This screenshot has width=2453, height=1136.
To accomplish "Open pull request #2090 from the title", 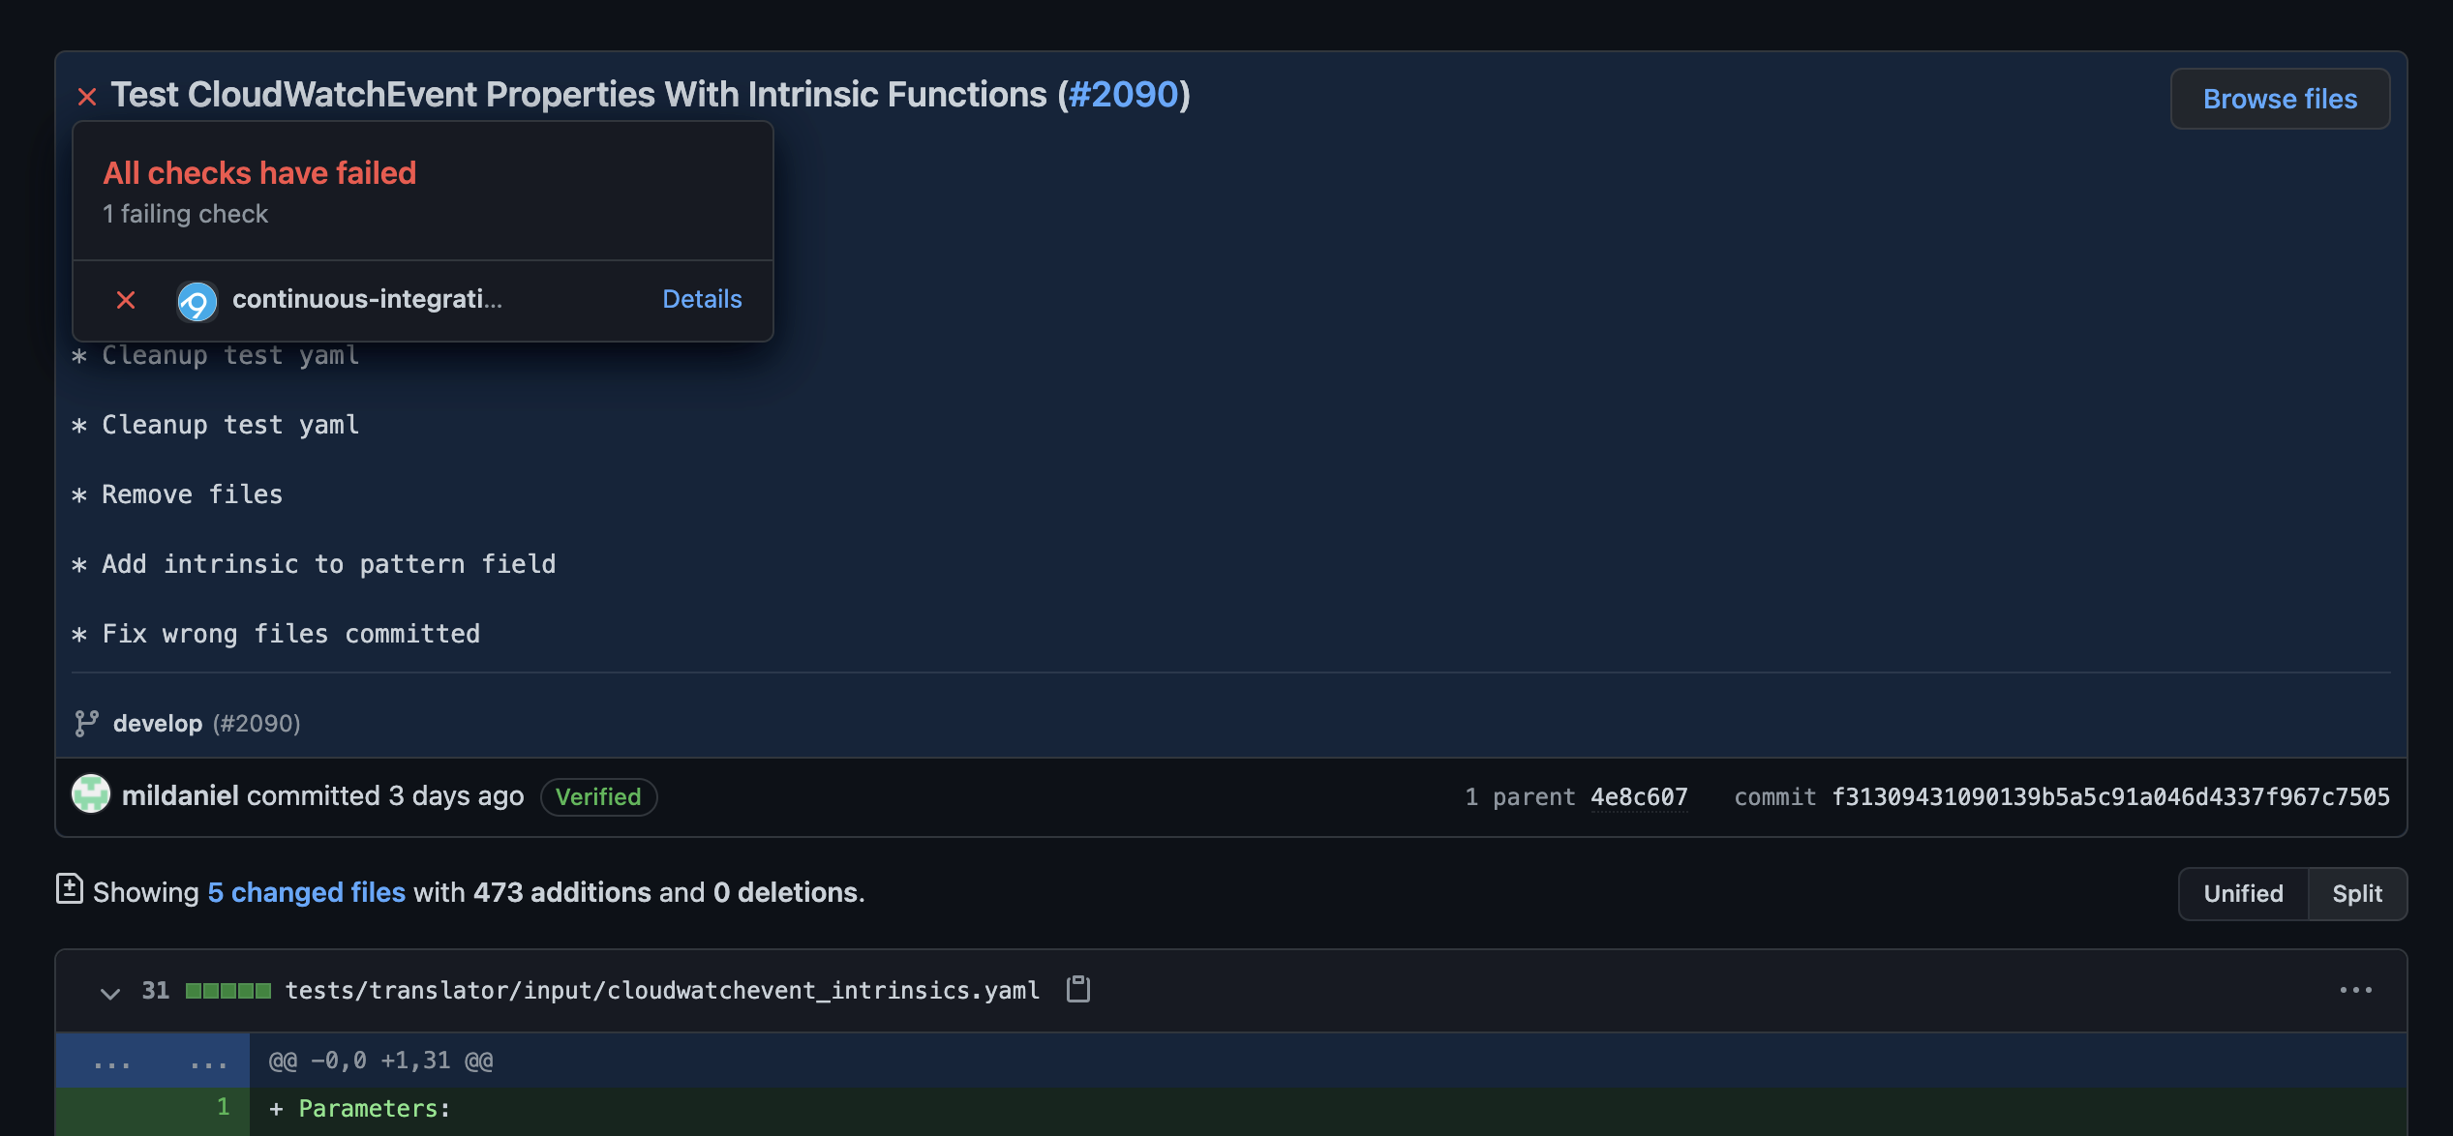I will [x=1123, y=95].
